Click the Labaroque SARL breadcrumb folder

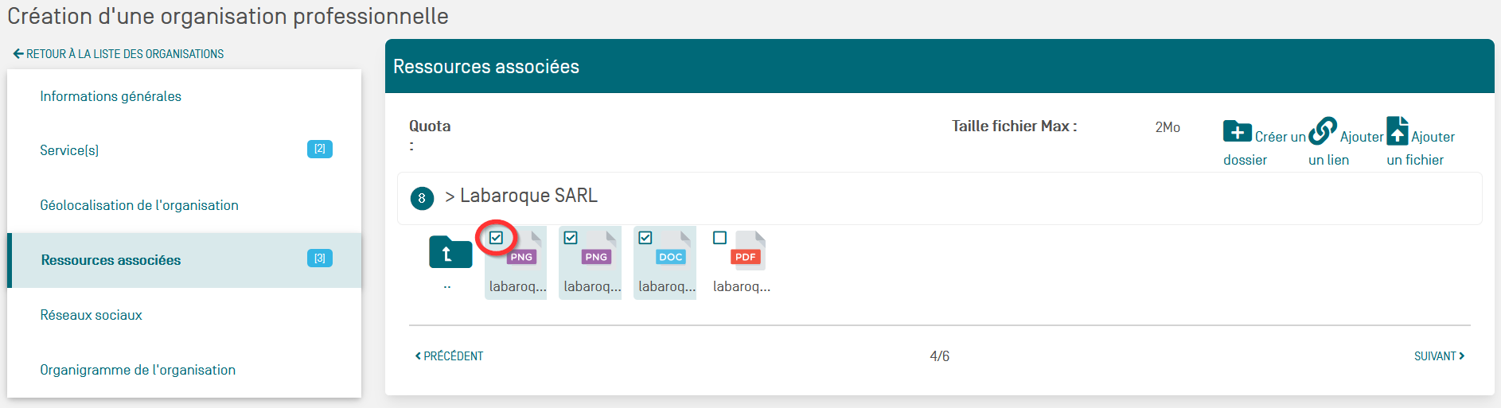(x=528, y=196)
